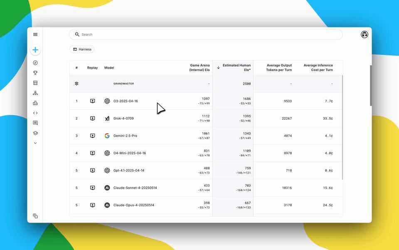Open the compass Home icon in sidebar
The image size is (399, 250).
pyautogui.click(x=35, y=63)
